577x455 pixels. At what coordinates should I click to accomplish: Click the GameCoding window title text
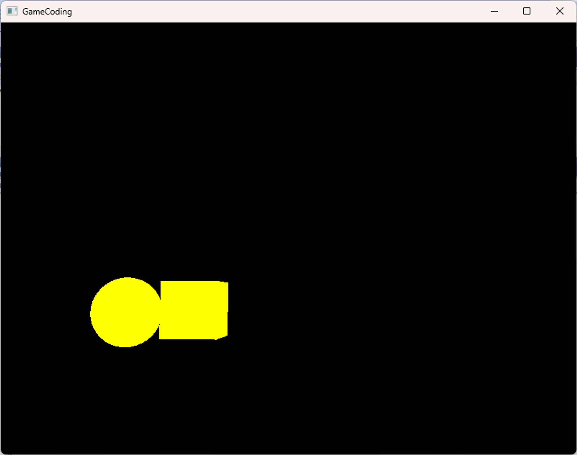(47, 12)
